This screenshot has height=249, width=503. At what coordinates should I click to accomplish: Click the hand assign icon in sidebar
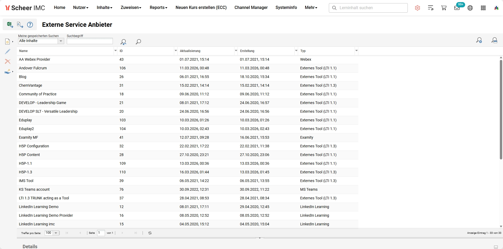click(8, 71)
